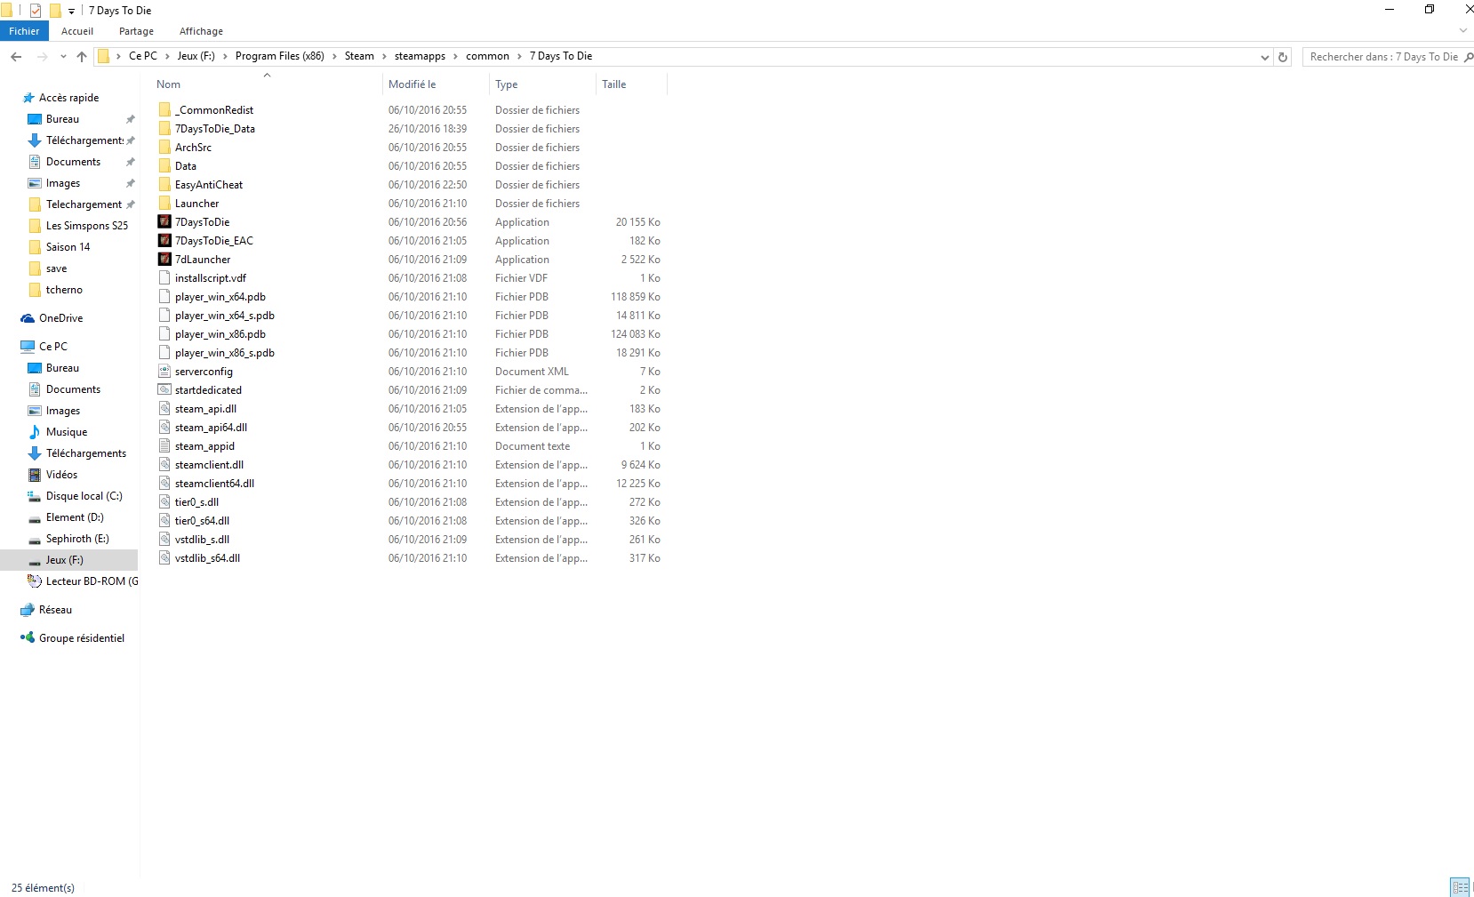Select the Affichage tab

click(x=201, y=31)
